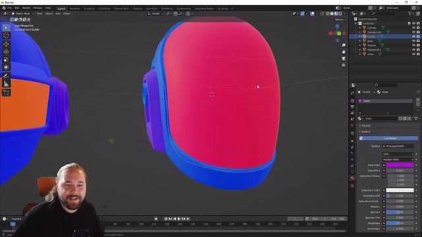This screenshot has width=422, height=237.
Task: Open the Output properties tab icon
Action: pos(352,107)
